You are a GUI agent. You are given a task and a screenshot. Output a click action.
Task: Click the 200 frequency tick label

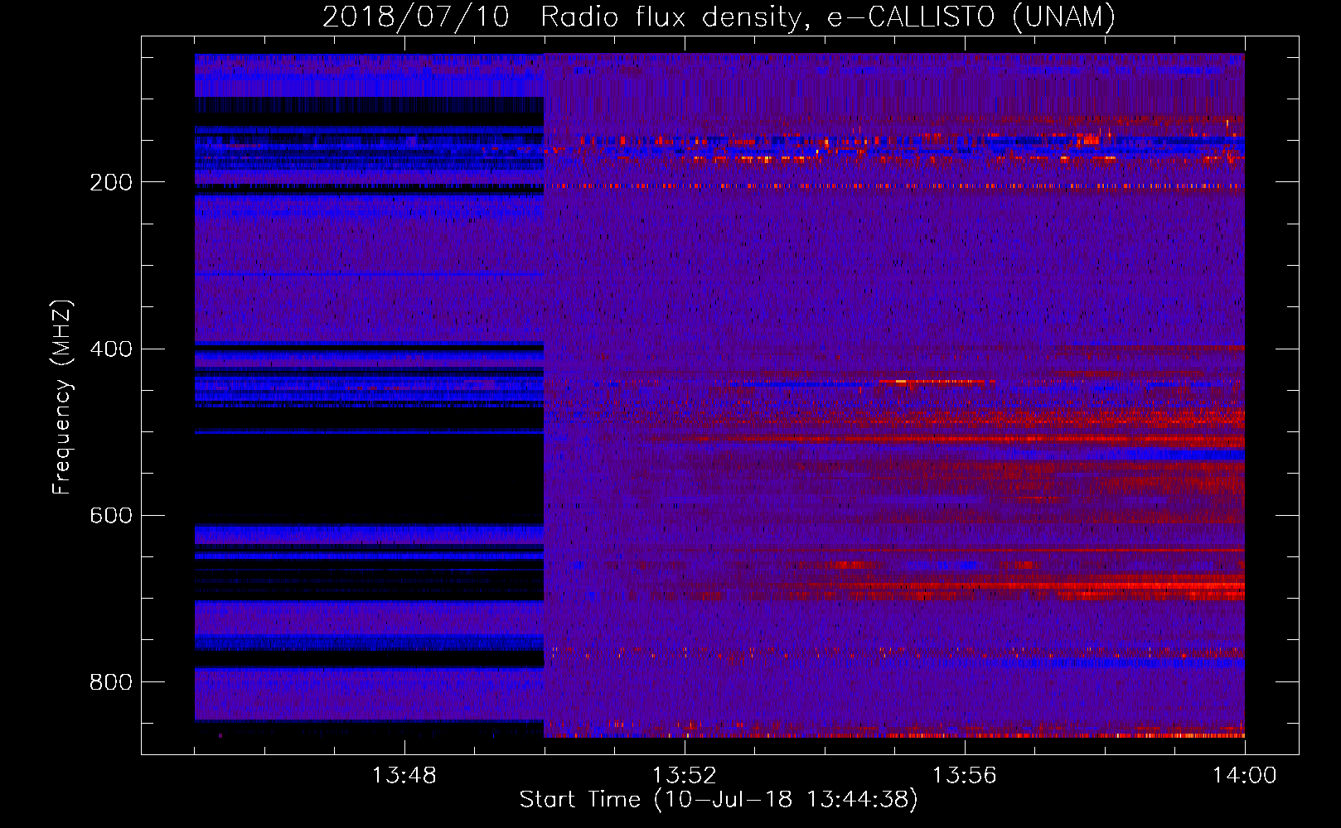pyautogui.click(x=111, y=182)
